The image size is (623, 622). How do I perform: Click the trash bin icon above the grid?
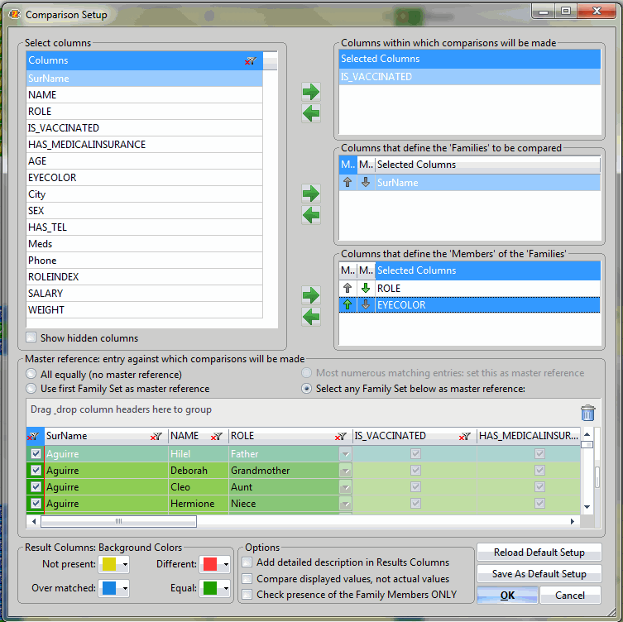tap(587, 413)
